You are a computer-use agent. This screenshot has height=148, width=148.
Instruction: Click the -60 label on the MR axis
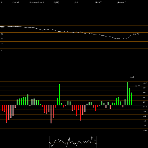[x=144, y=121]
